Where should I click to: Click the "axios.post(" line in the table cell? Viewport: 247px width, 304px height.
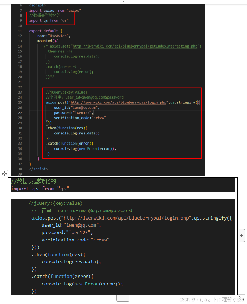tap(131, 218)
